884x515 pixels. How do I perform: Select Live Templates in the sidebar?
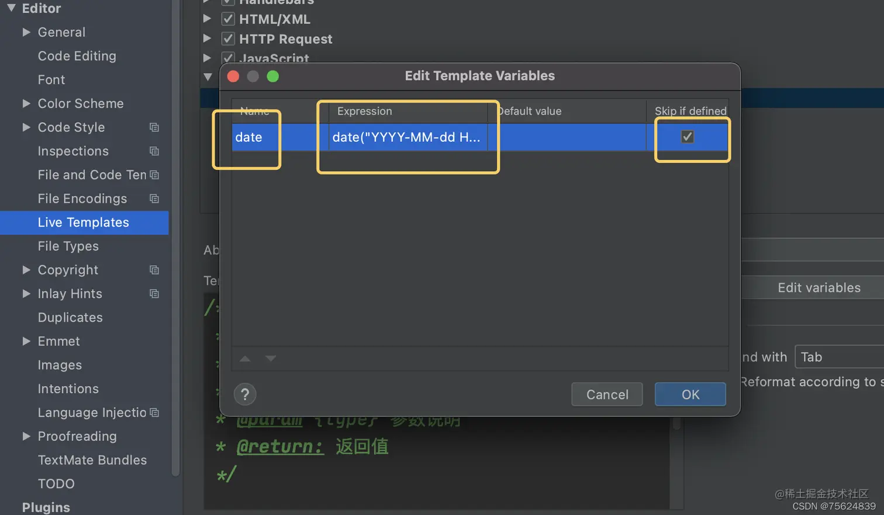coord(84,222)
